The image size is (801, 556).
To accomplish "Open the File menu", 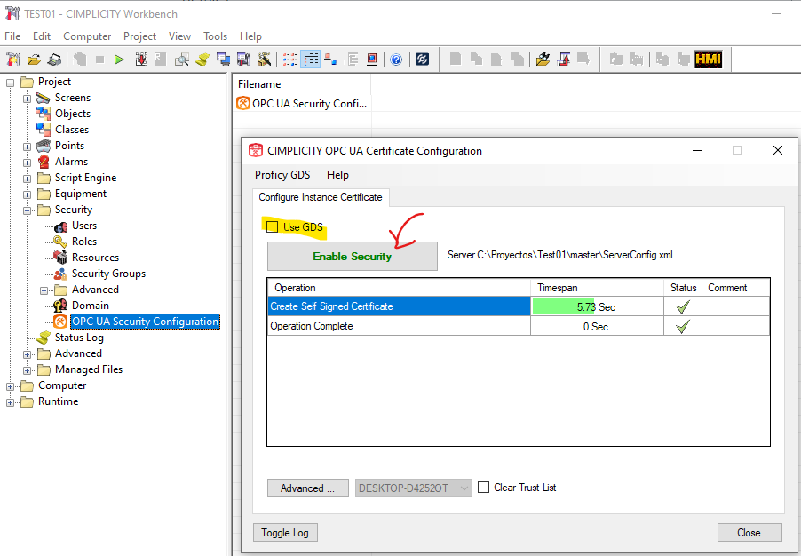I will coord(12,36).
